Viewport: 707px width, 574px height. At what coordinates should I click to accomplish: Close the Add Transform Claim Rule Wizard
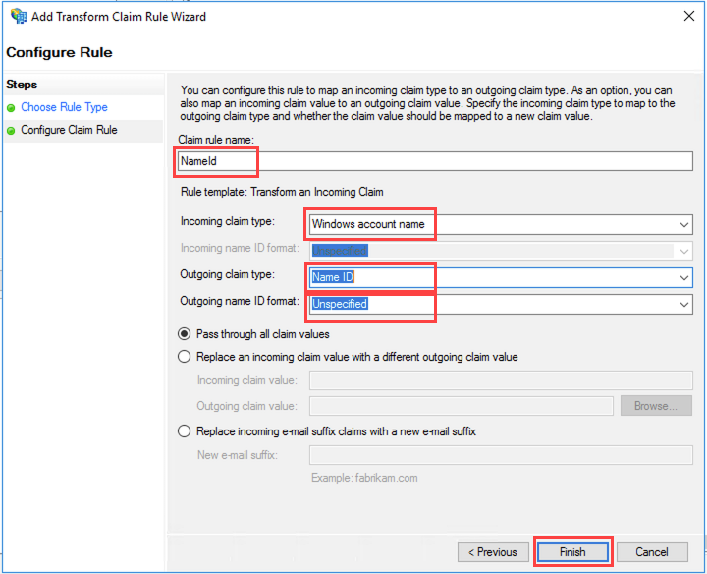[688, 16]
